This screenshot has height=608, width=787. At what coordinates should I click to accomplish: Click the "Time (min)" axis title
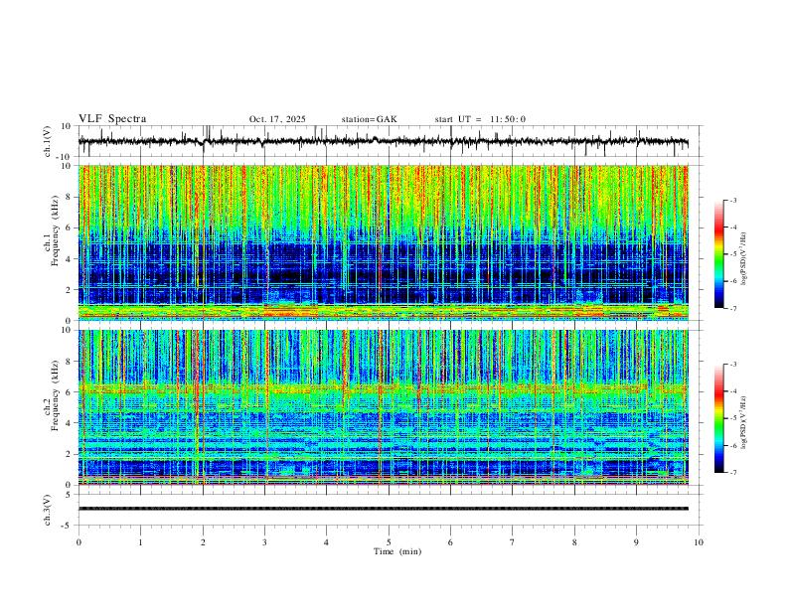pyautogui.click(x=397, y=551)
